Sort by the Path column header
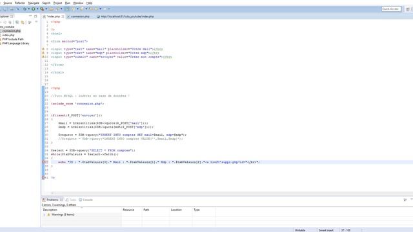The height and width of the screenshot is (232, 413). click(x=156, y=209)
